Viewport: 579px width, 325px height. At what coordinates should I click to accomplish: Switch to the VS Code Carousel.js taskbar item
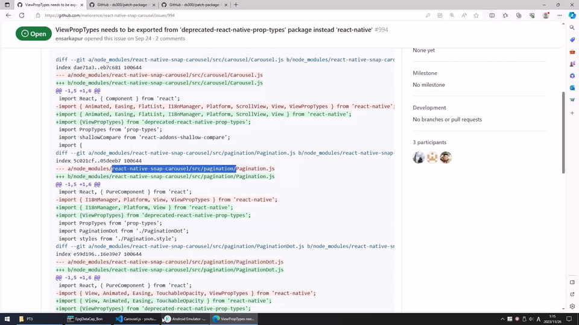pos(136,319)
